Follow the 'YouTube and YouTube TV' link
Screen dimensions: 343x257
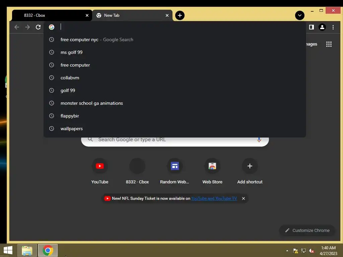pyautogui.click(x=214, y=198)
